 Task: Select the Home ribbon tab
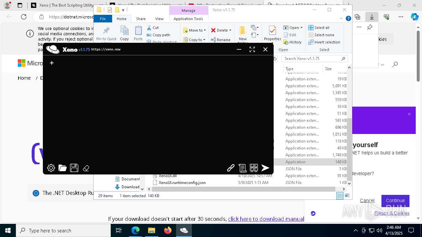[122, 19]
